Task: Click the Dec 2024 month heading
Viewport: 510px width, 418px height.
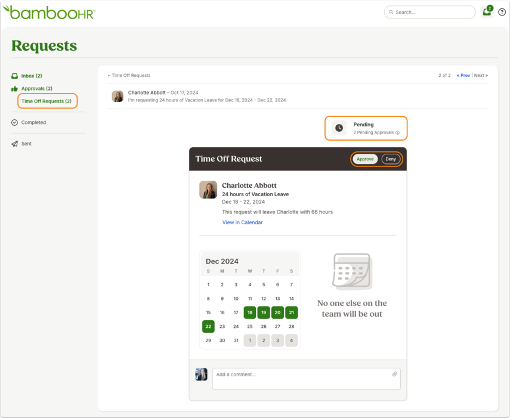Action: pyautogui.click(x=222, y=261)
